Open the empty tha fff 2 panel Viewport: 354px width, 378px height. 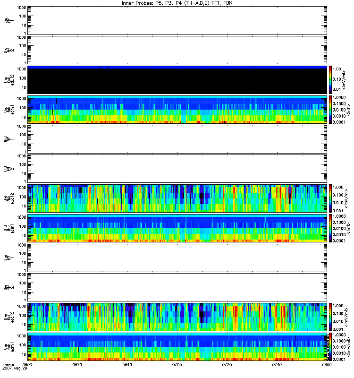(x=177, y=50)
